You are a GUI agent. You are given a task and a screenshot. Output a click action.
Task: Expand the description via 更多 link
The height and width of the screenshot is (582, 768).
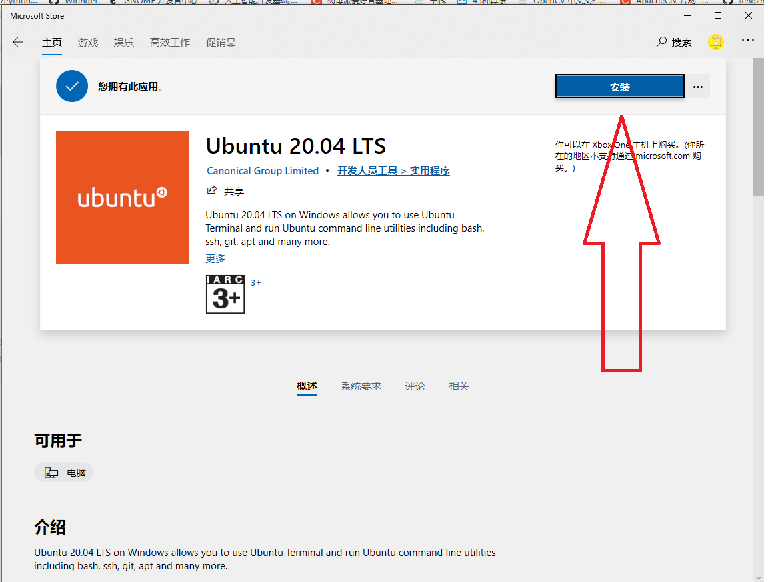pyautogui.click(x=215, y=258)
